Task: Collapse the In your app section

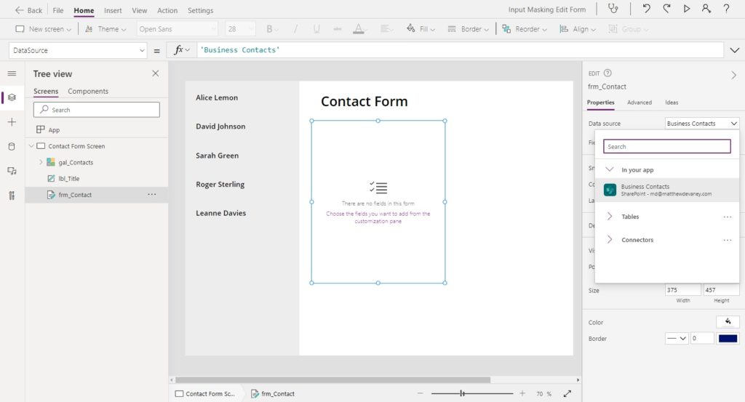Action: point(610,169)
